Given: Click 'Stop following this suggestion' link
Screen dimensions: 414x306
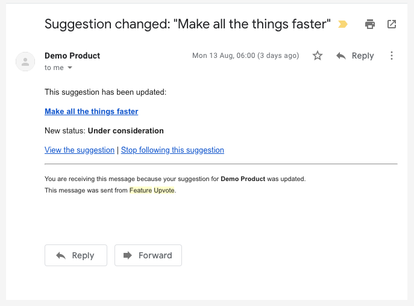Looking at the screenshot, I should tap(172, 150).
